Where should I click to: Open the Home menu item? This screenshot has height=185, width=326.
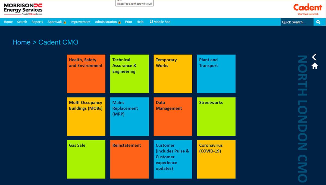click(8, 22)
